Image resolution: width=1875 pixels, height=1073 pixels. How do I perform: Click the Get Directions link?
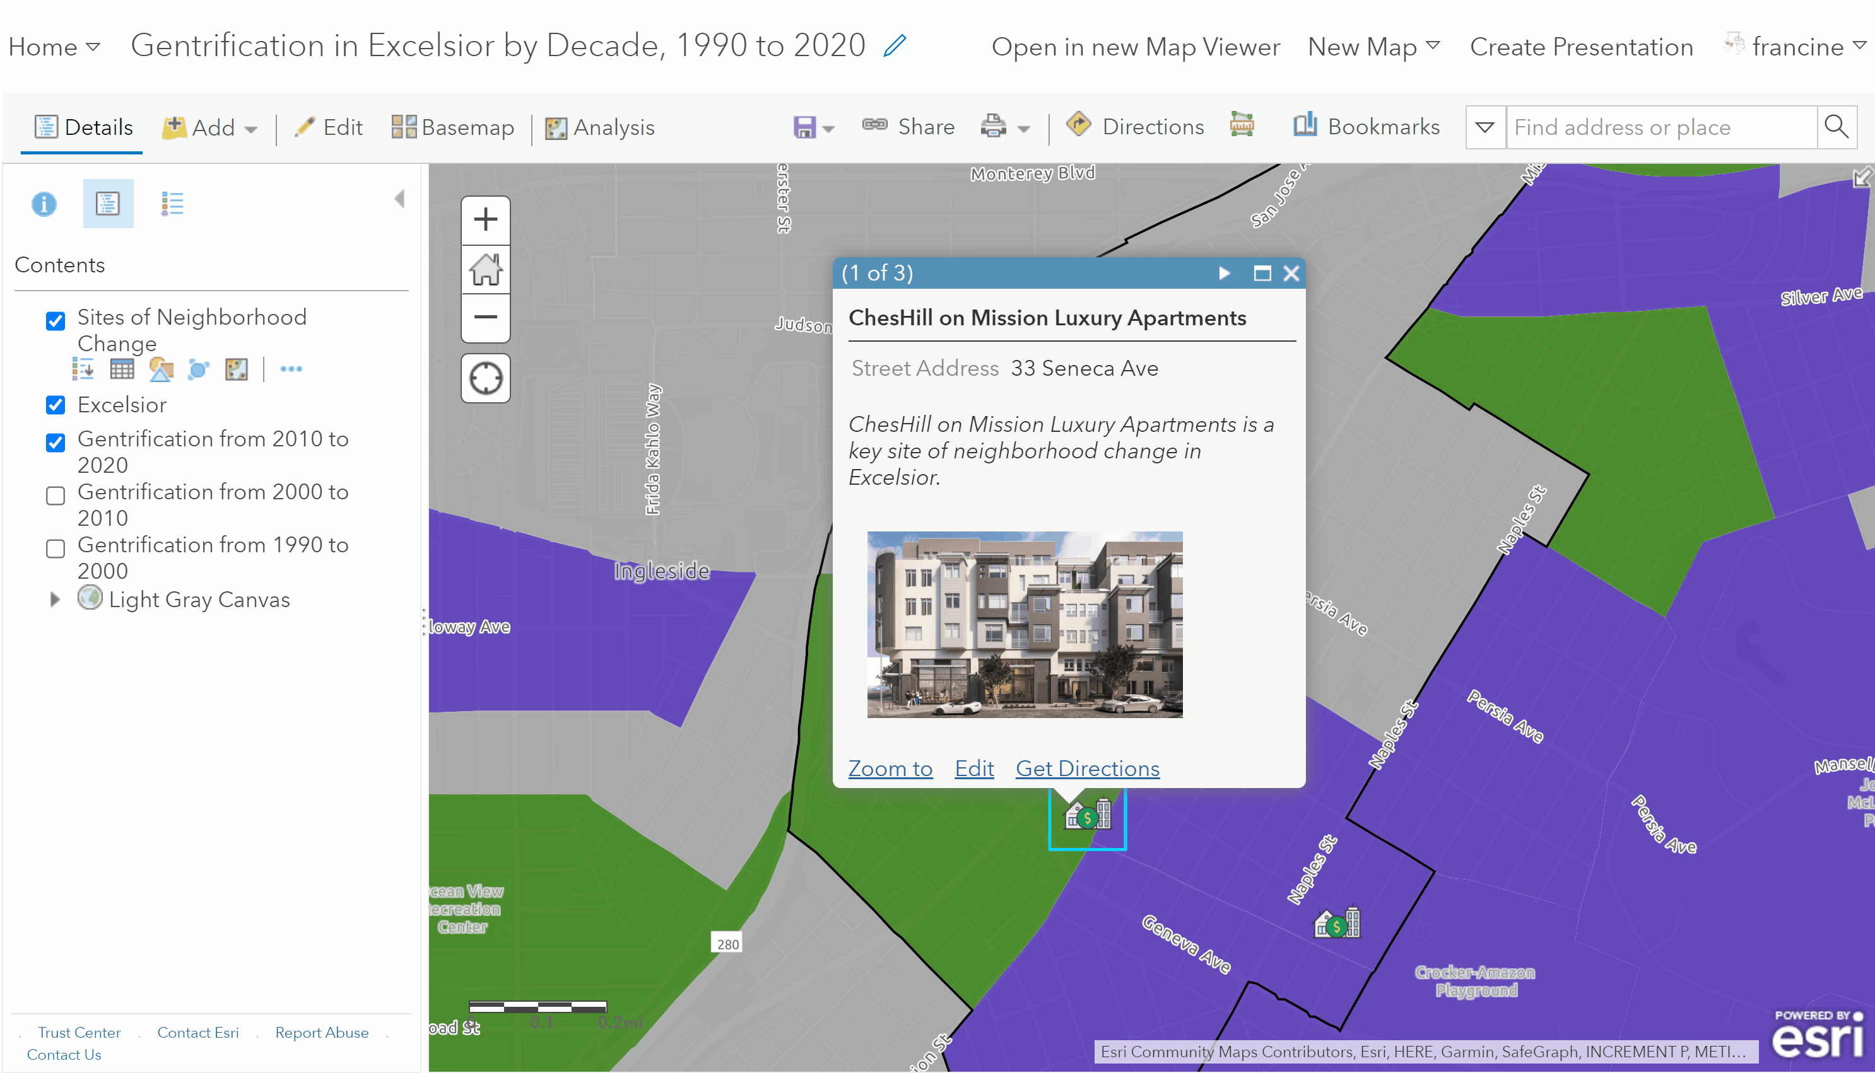click(1087, 768)
